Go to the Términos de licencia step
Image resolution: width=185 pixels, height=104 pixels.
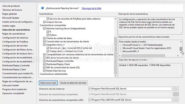click(12, 10)
